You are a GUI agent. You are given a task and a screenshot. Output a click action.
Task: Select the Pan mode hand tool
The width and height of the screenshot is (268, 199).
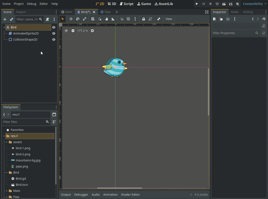point(107,19)
